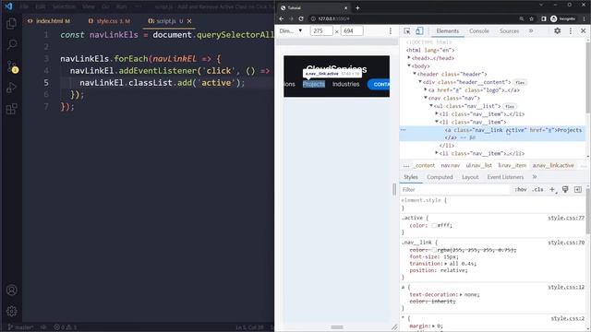Open Accounts menu in VS Code activity bar
Image resolution: width=591 pixels, height=332 pixels.
coord(11,290)
